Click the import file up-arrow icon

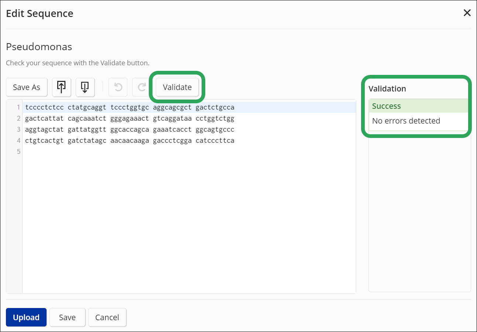pyautogui.click(x=61, y=87)
